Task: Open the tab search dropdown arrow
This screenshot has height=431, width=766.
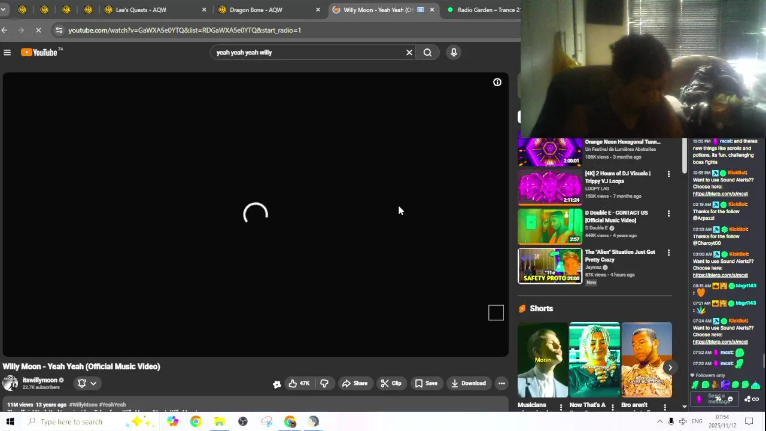Action: (4, 10)
